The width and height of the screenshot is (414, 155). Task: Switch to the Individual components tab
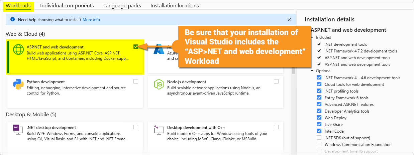(x=67, y=5)
